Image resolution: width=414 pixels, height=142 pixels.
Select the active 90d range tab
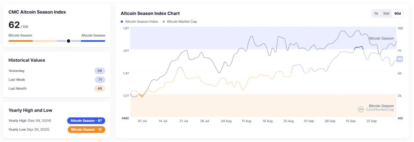pos(398,14)
